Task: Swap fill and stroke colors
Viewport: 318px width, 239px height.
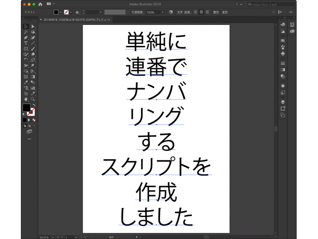Action: coord(34,105)
